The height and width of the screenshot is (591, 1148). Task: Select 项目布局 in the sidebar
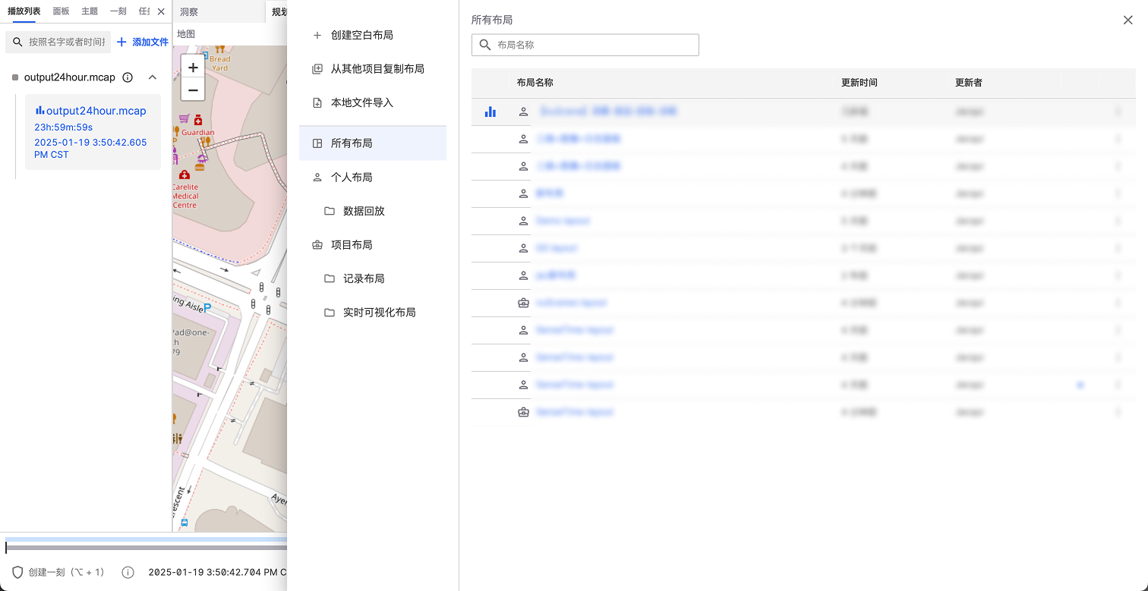coord(352,245)
